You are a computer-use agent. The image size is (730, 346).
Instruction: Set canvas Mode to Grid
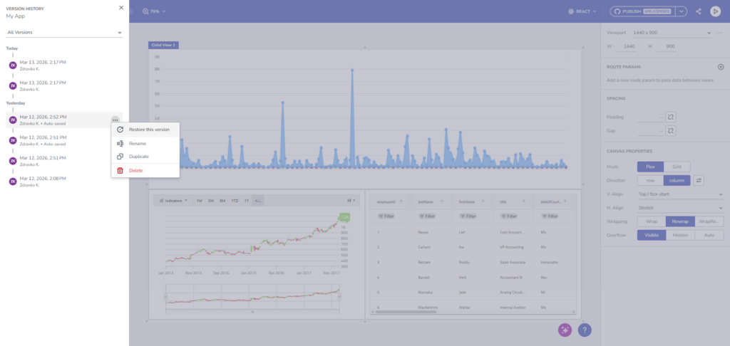point(677,167)
